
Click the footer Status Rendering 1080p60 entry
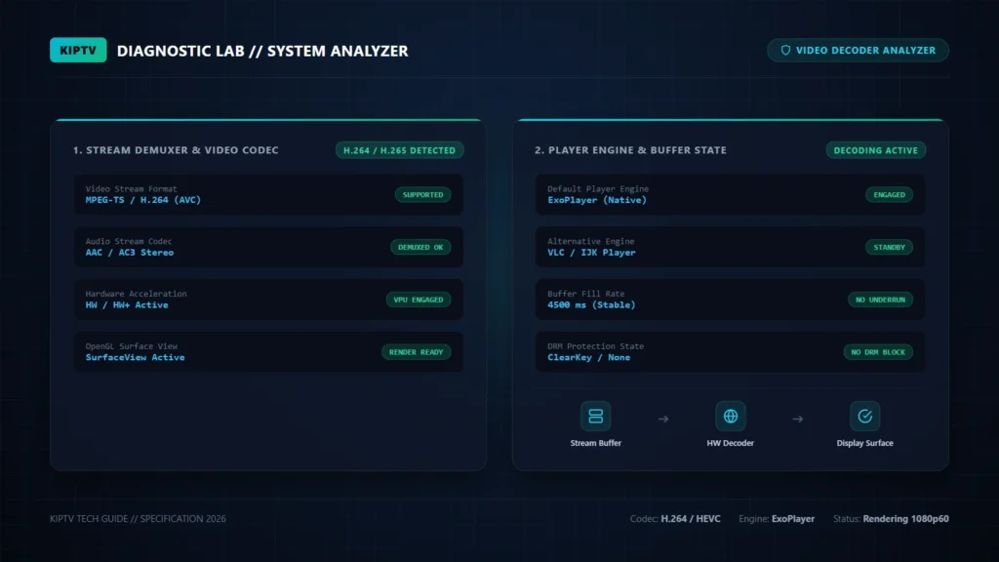coord(891,519)
